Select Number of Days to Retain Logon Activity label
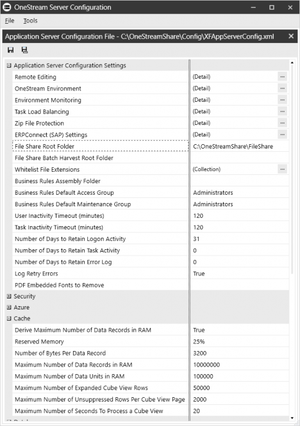The height and width of the screenshot is (426, 300). [70, 239]
